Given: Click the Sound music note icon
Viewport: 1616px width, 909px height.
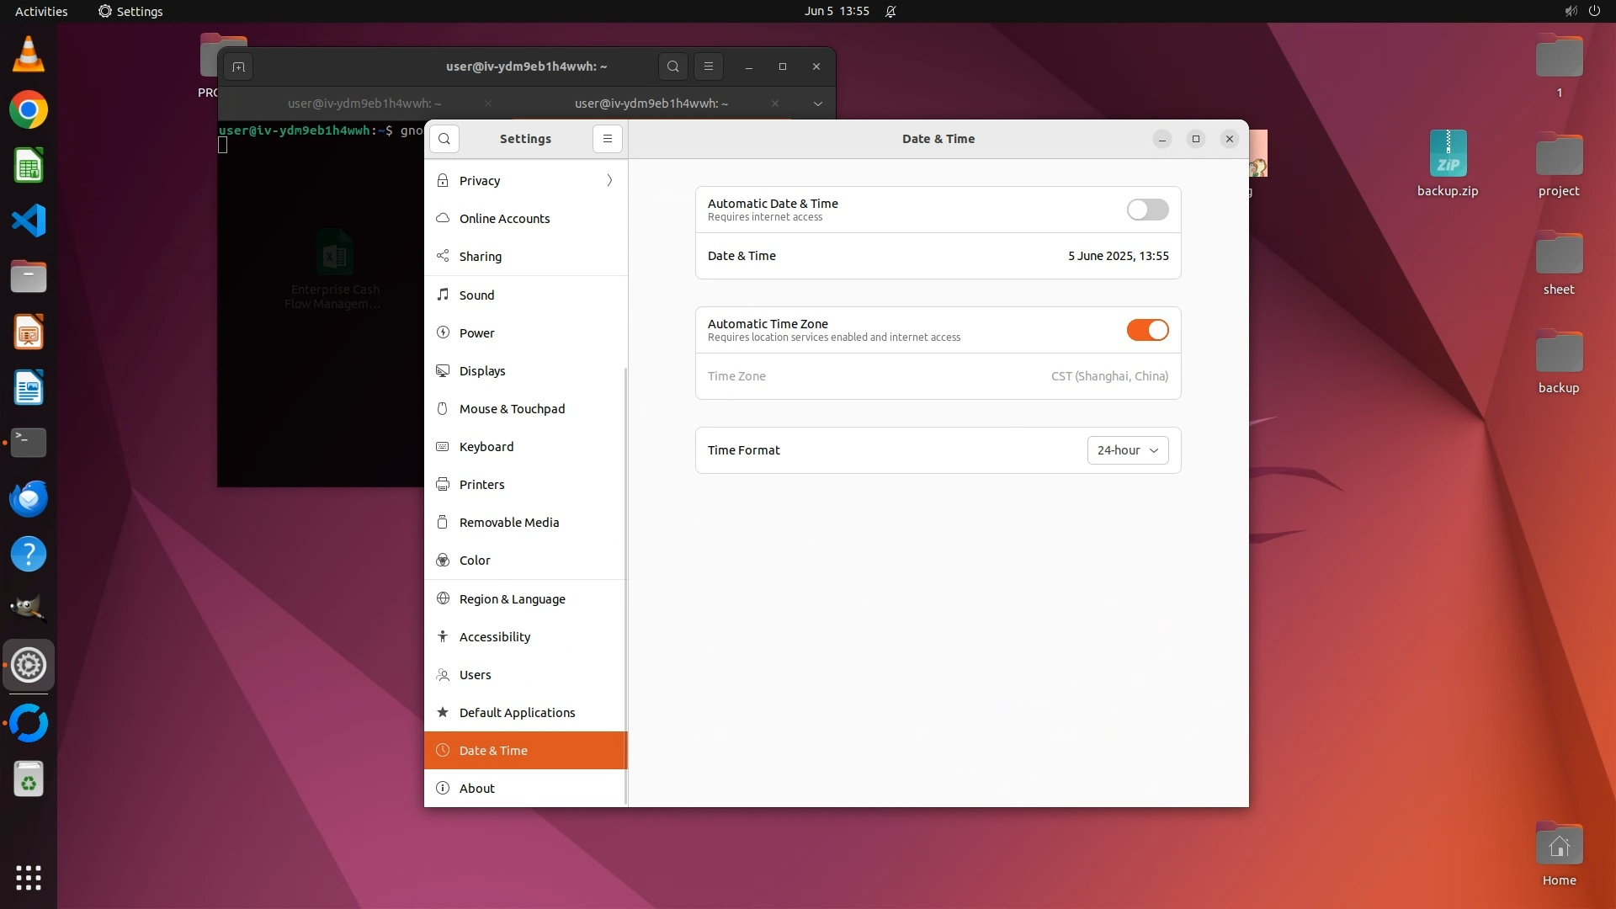Looking at the screenshot, I should point(443,295).
